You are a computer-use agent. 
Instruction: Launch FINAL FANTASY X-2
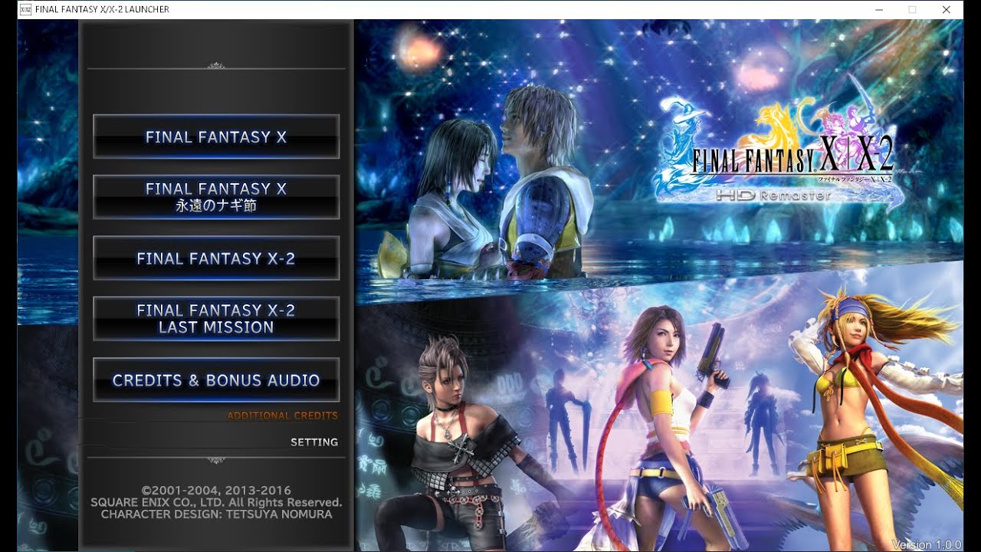215,258
